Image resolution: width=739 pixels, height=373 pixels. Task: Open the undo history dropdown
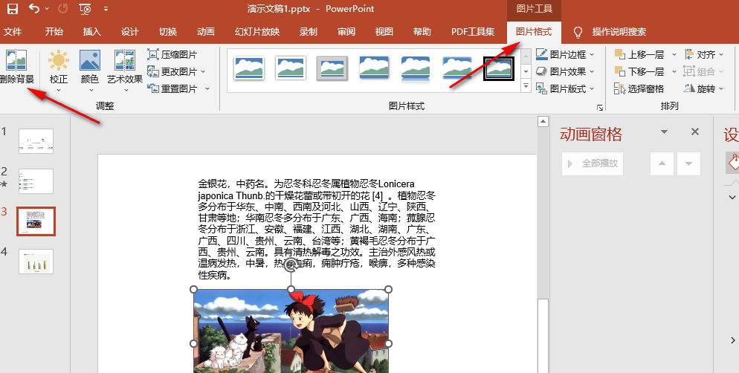click(47, 9)
